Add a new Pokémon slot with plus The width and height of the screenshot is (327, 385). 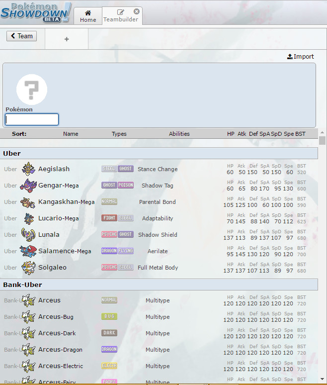click(67, 39)
